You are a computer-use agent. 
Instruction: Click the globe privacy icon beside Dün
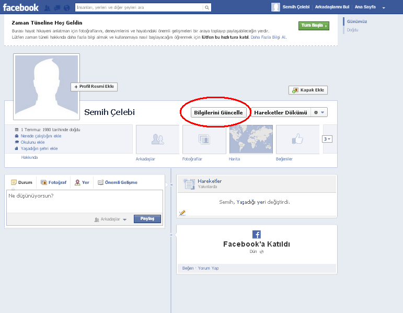[262, 252]
